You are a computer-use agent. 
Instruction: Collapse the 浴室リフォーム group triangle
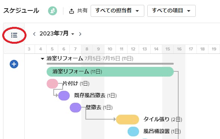[43, 59]
